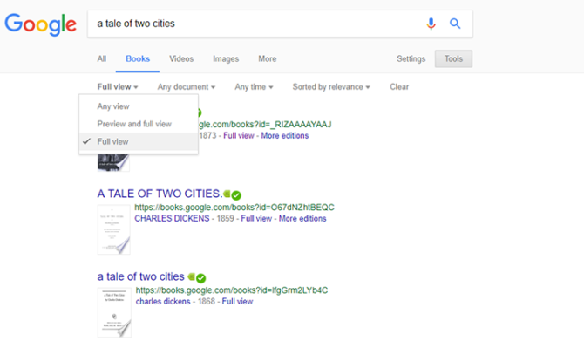Expand the Any document filter dropdown
Screen dimensions: 584x348
tap(187, 87)
